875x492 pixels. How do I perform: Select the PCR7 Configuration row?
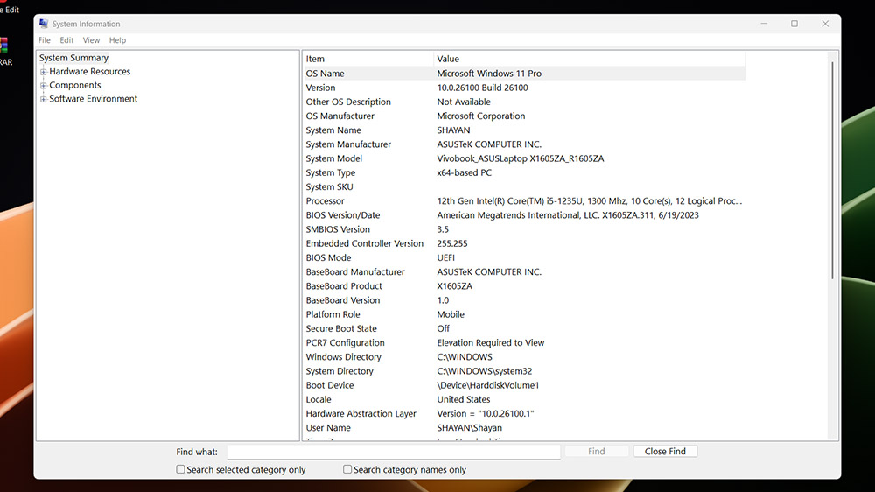pos(524,343)
